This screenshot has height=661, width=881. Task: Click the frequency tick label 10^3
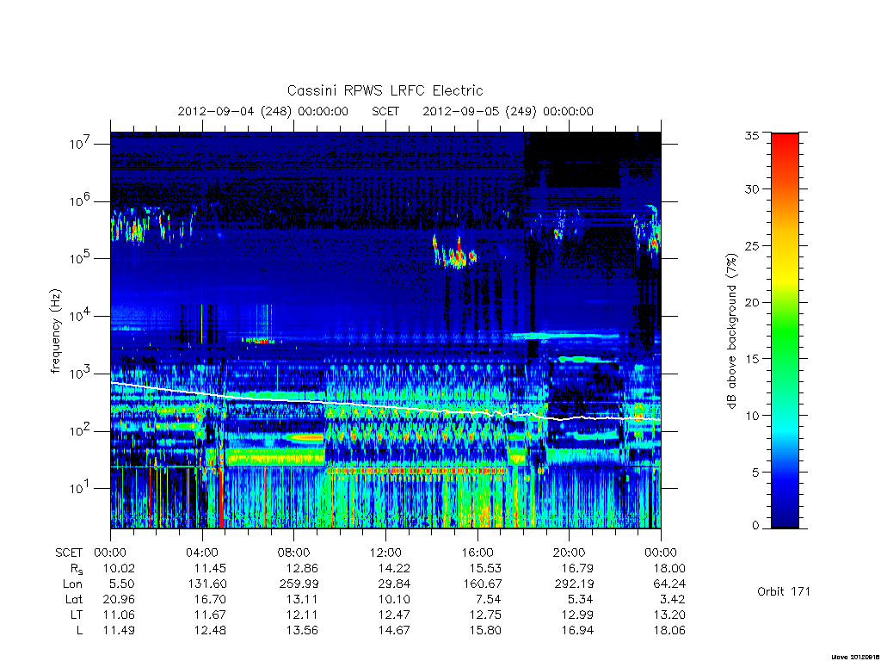[x=80, y=373]
